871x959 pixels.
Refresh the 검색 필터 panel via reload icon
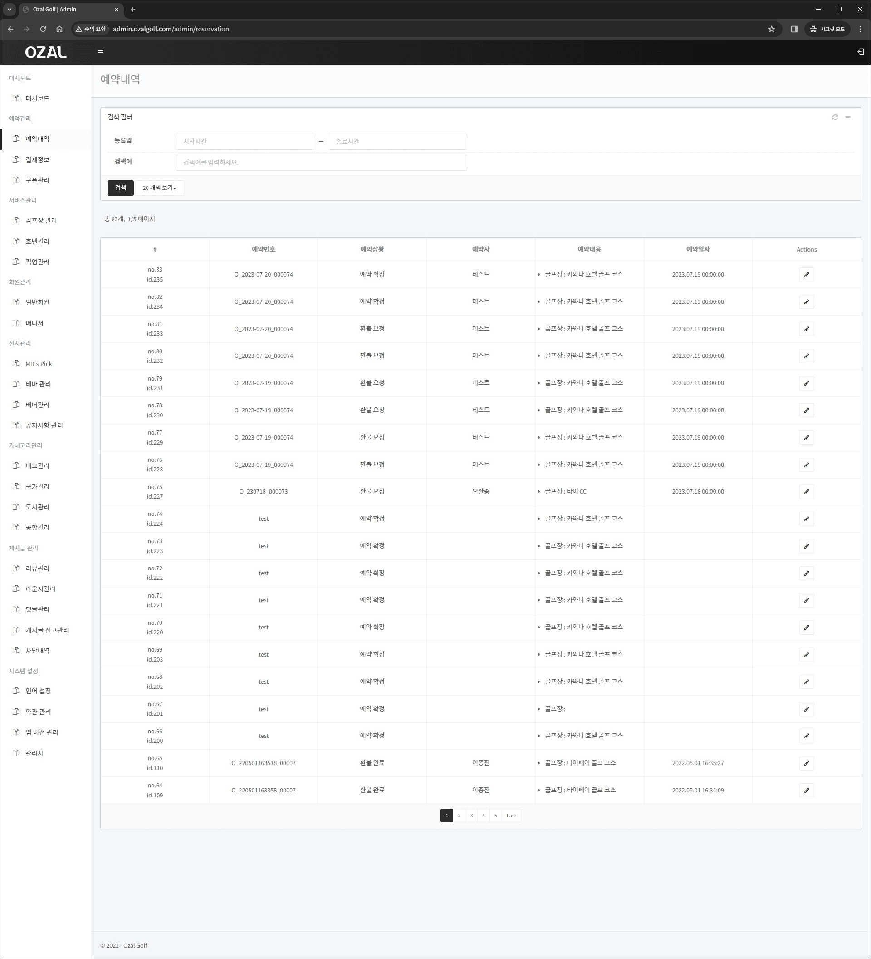tap(835, 117)
